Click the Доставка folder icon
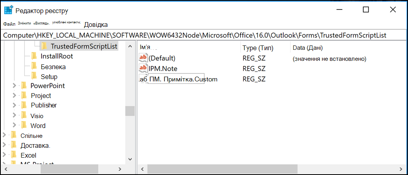 [14, 145]
